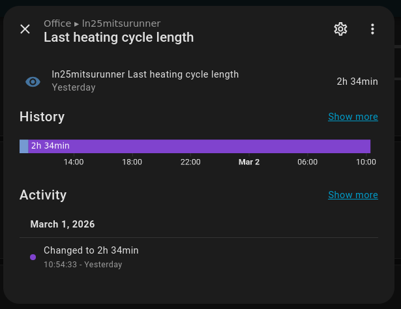401x309 pixels.
Task: Click the purple dot beside activity entry
Action: tap(33, 257)
